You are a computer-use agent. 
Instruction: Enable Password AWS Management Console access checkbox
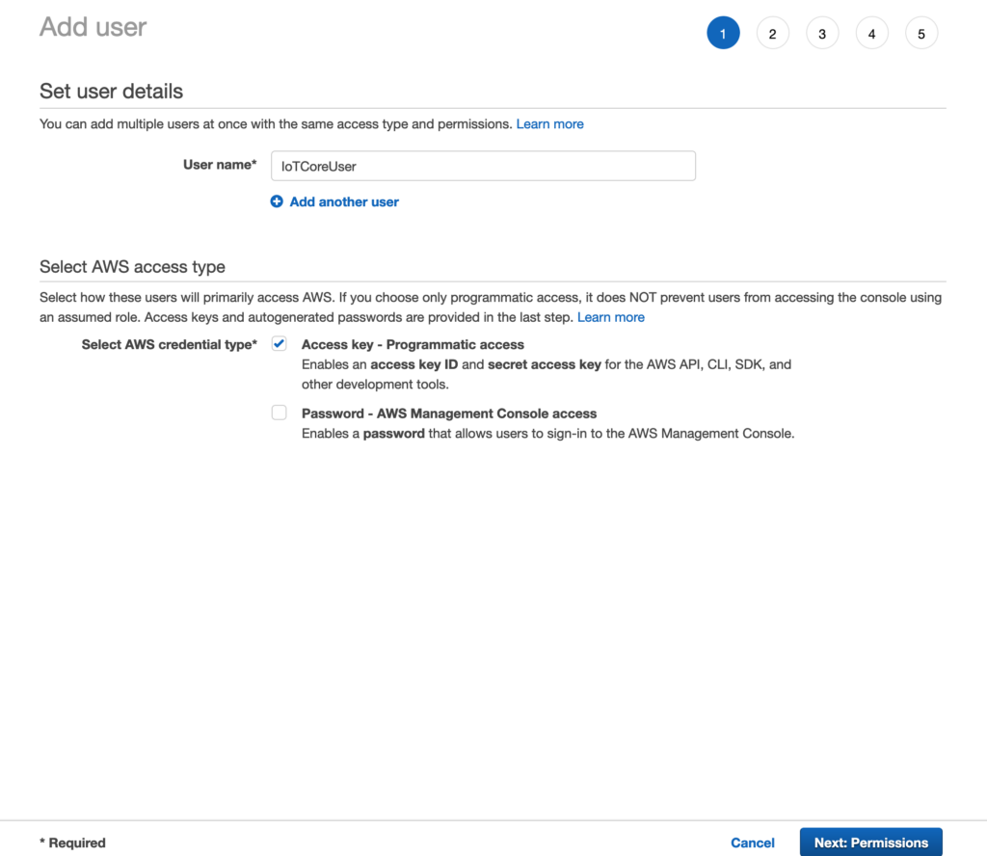(280, 413)
